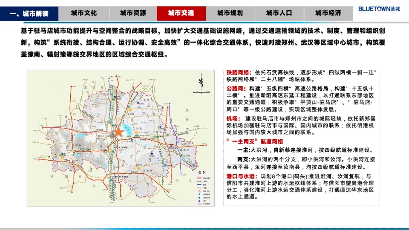
Task: Click the bold 两支 subheading
Action: tap(244, 158)
